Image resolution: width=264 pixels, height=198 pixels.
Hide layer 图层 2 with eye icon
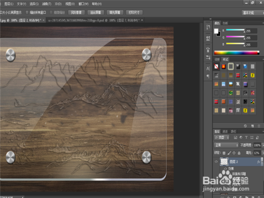click(x=216, y=162)
